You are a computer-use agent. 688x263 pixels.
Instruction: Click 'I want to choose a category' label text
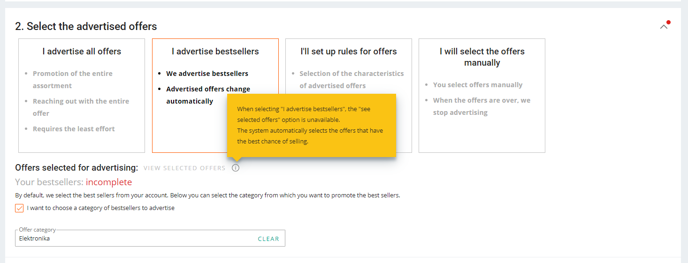[x=101, y=208]
